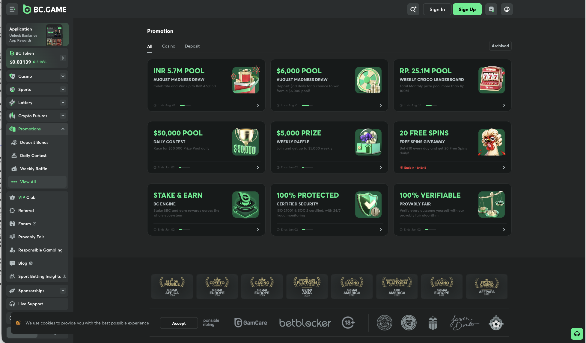Click the Weekly Raffle icon
The image size is (586, 343).
click(x=14, y=169)
